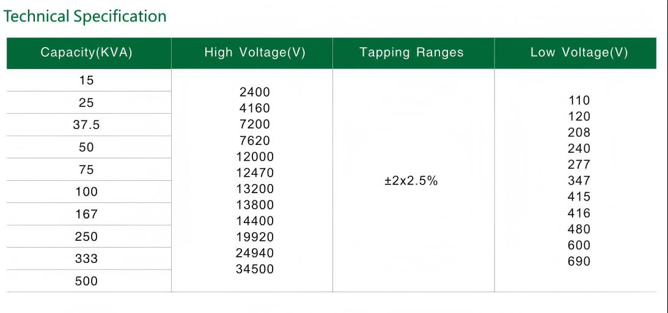Select the 110 low voltage value
This screenshot has width=668, height=313.
[579, 100]
